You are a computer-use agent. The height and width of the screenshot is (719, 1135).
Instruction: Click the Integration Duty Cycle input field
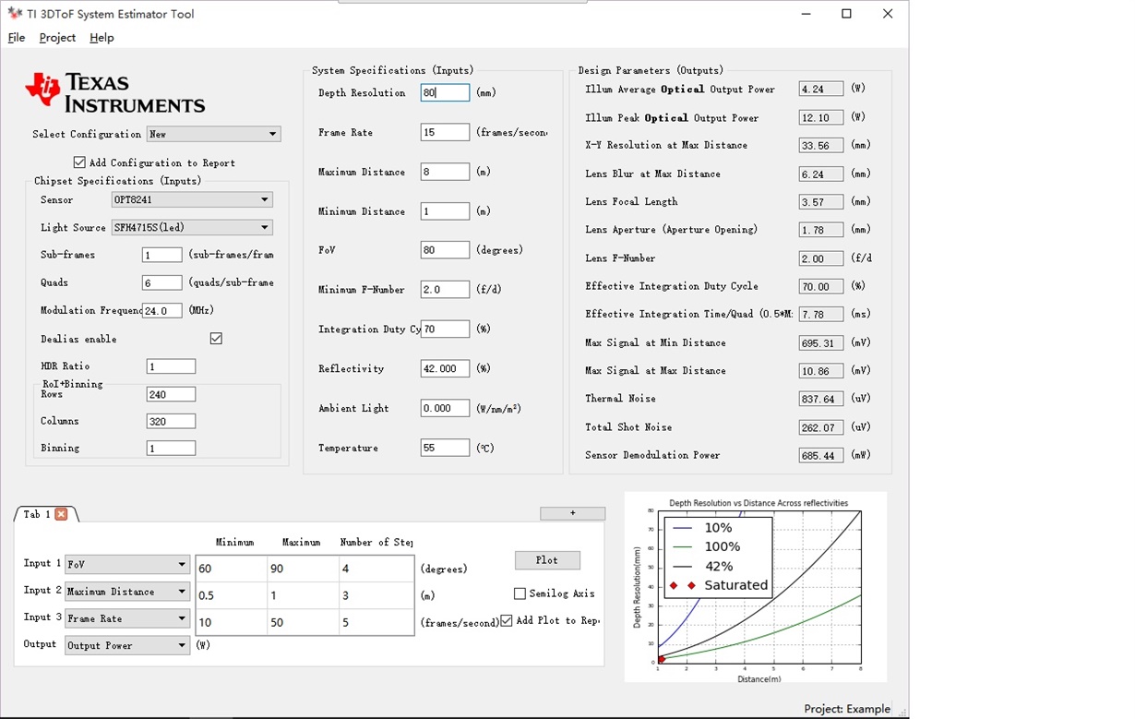[445, 329]
